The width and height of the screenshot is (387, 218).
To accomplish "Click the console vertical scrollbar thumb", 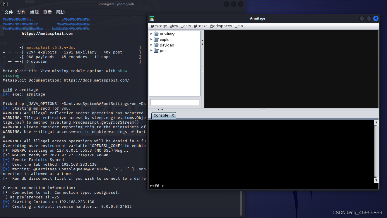I will click(376, 151).
